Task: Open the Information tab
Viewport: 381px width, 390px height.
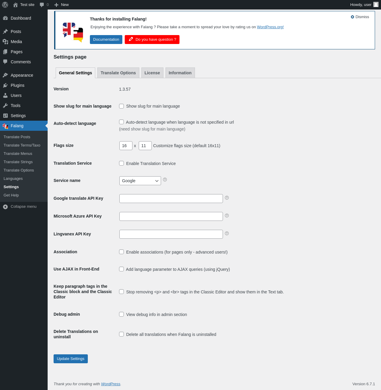Action: (180, 73)
